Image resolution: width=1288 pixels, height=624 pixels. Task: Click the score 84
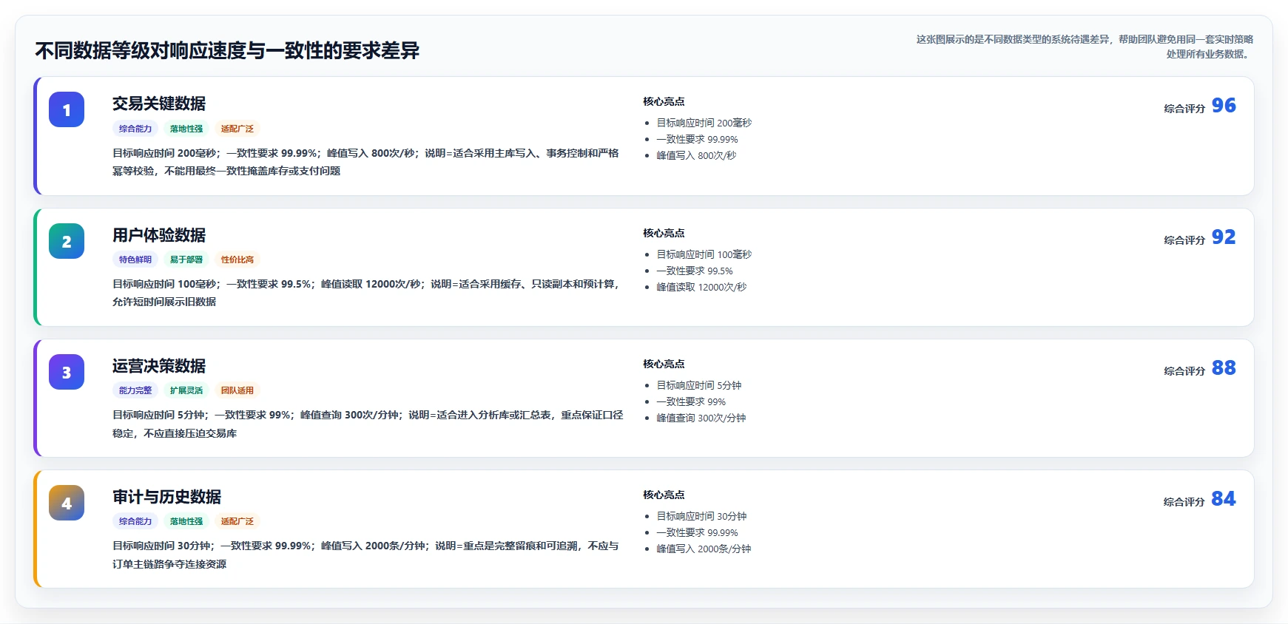tap(1224, 499)
